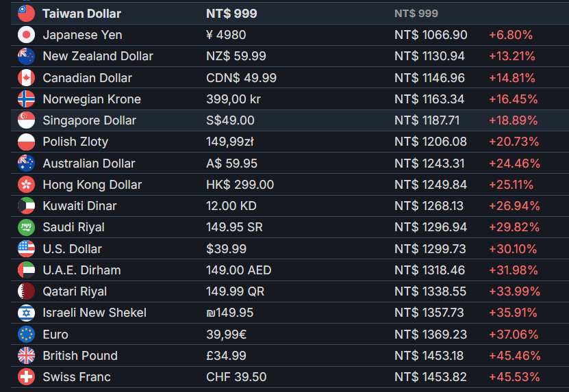Viewport: 569px width, 392px height.
Task: Click the New Zealand flag icon
Action: (x=26, y=56)
